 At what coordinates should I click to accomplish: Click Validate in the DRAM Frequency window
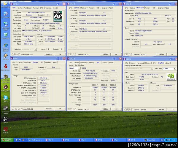click(x=49, y=109)
